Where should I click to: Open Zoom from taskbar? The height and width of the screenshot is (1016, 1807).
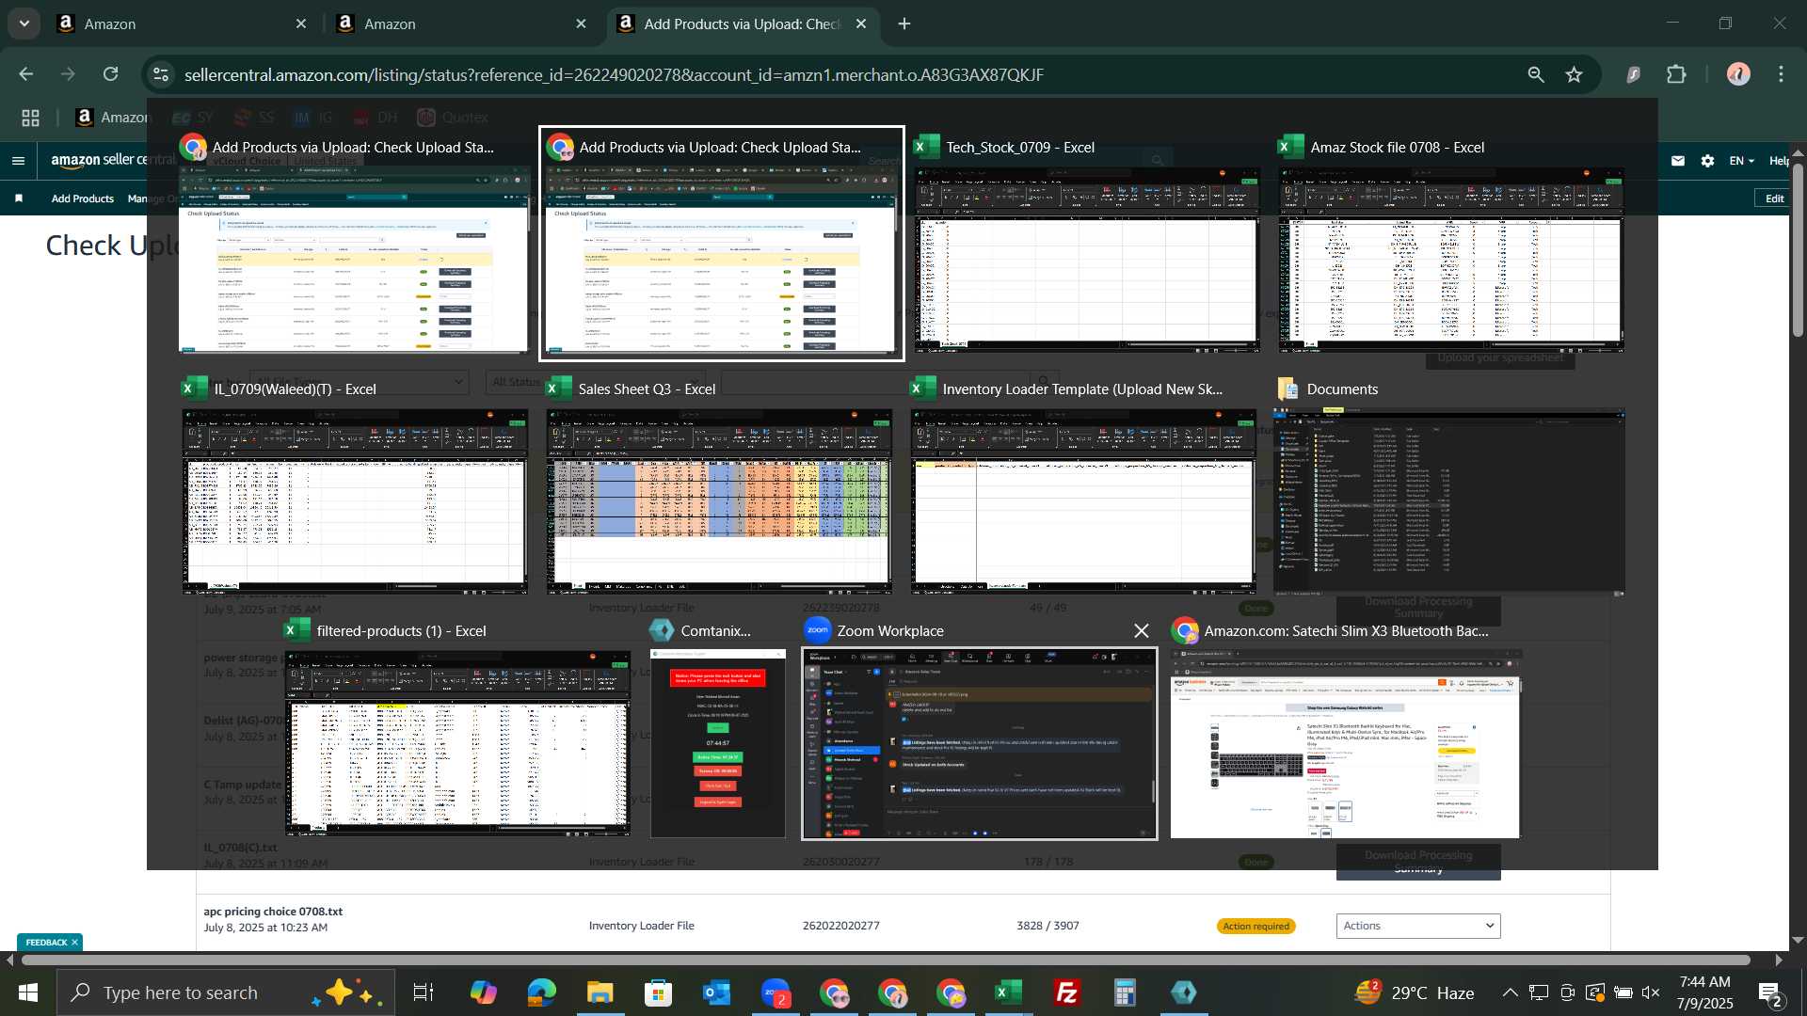tap(776, 992)
